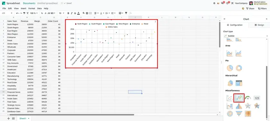Open the Data menu
Screen dimensions: 270x121
[x=40, y=8]
